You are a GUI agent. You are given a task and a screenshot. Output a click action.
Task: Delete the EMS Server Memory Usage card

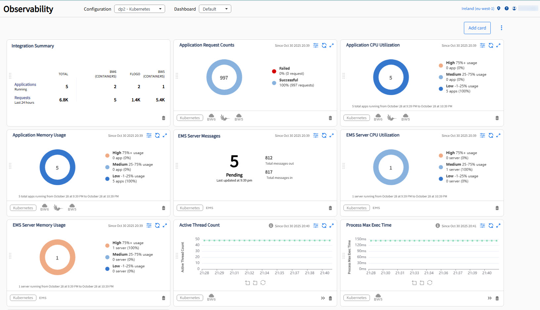(163, 298)
